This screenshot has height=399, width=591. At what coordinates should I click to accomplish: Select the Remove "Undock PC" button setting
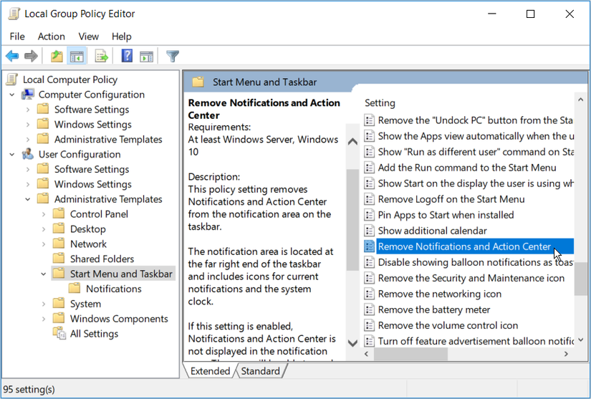476,120
